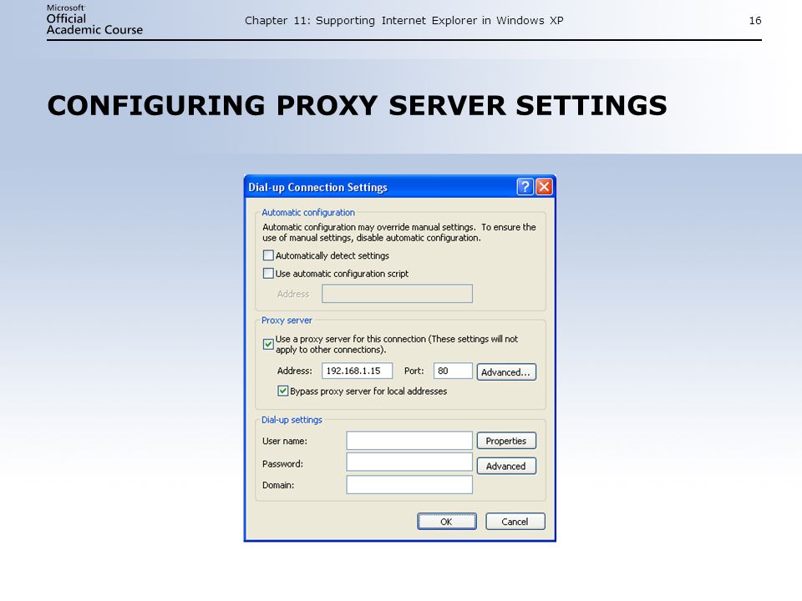This screenshot has width=802, height=601.
Task: Click the Automatic configuration group label
Action: point(308,213)
